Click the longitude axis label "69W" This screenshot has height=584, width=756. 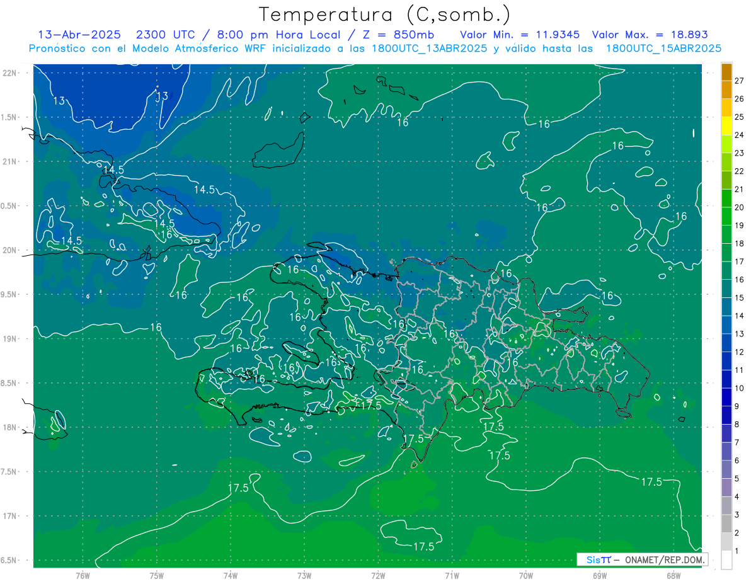(x=600, y=576)
